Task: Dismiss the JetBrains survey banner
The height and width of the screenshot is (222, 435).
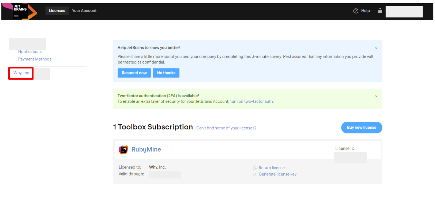Action: point(376,48)
